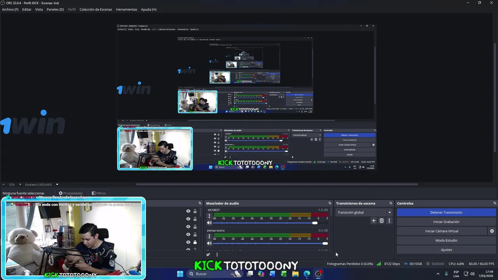Open source Propiedades button

[71, 193]
